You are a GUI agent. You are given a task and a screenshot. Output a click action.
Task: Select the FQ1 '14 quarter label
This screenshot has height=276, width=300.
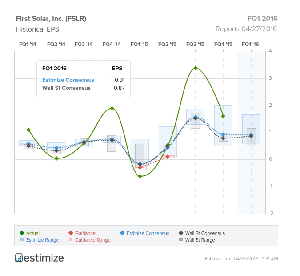(x=28, y=44)
